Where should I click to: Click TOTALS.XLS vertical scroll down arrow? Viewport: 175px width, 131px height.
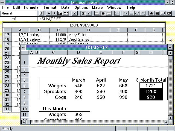click(x=170, y=118)
